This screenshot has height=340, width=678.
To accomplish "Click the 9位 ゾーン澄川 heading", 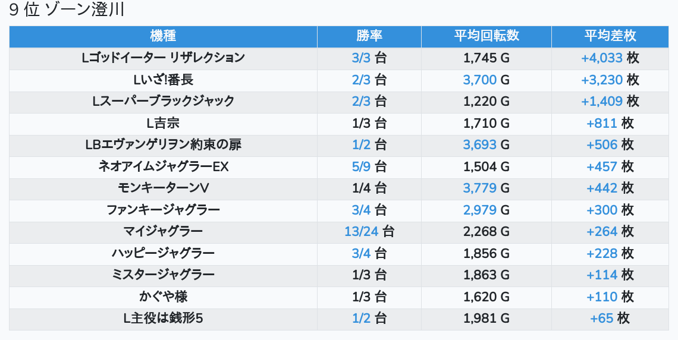I will click(x=67, y=11).
